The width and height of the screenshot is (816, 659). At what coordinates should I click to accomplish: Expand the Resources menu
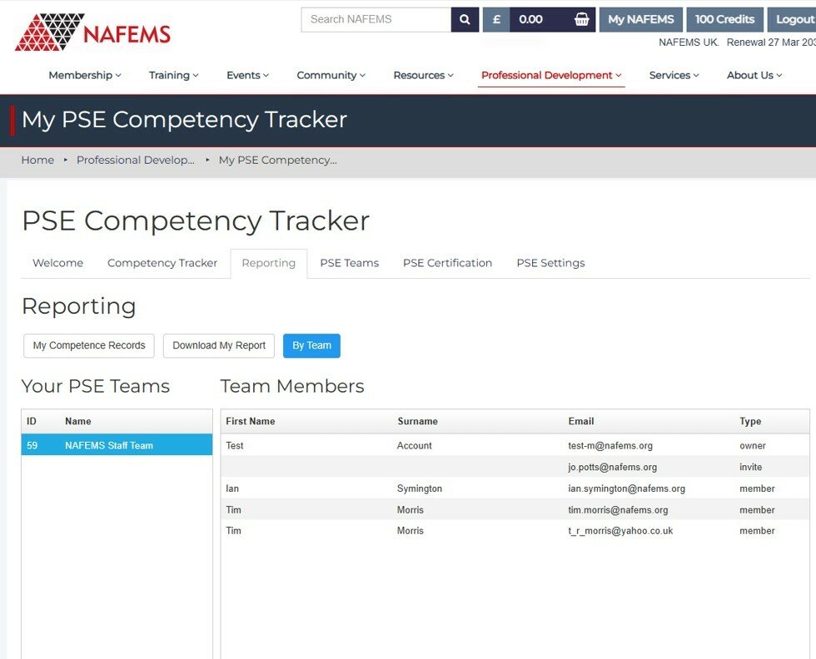point(424,76)
